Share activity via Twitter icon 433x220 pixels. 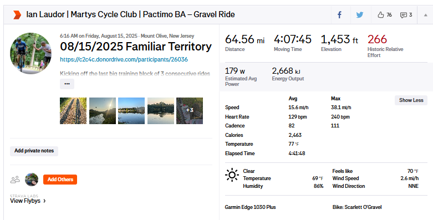(360, 14)
